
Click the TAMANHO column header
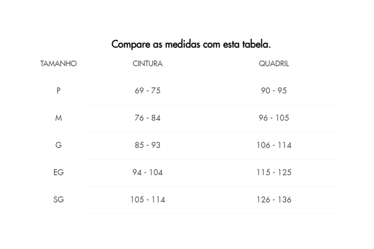(59, 64)
